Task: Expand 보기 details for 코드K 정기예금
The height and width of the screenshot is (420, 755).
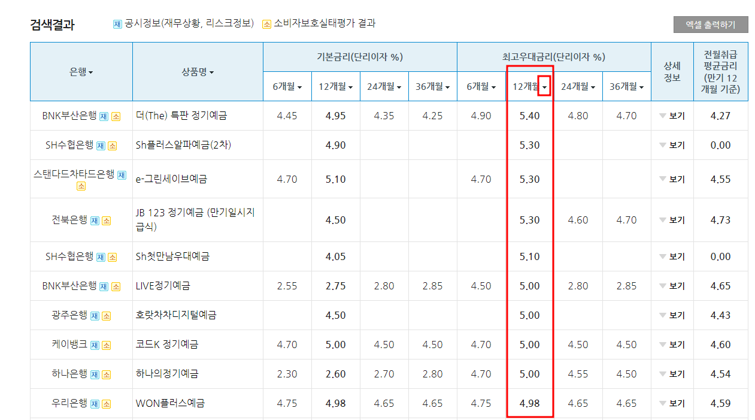Action: (672, 345)
